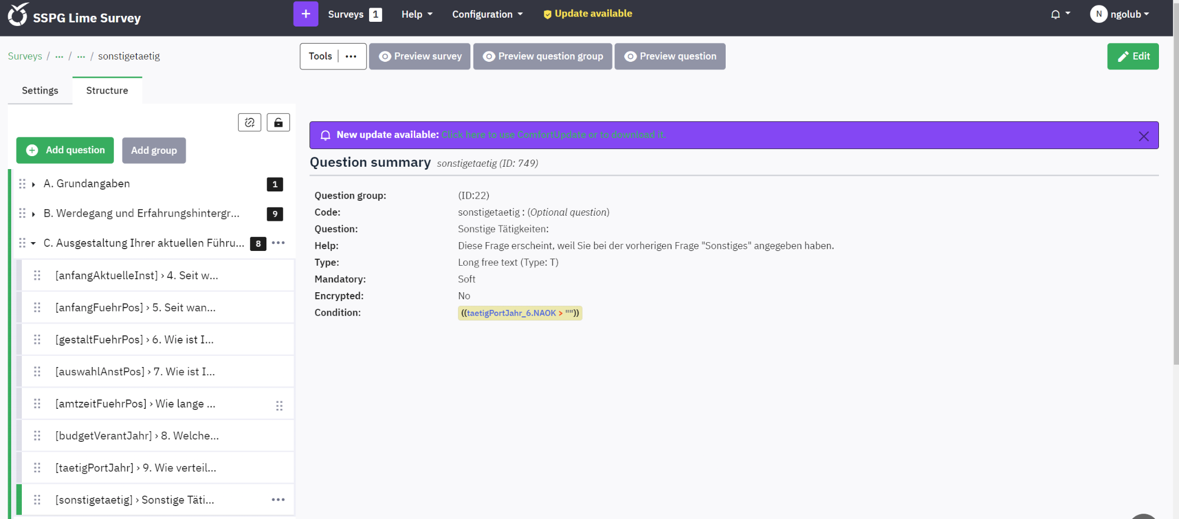
Task: Click the first ellipsis breadcrumb link
Action: (x=59, y=57)
